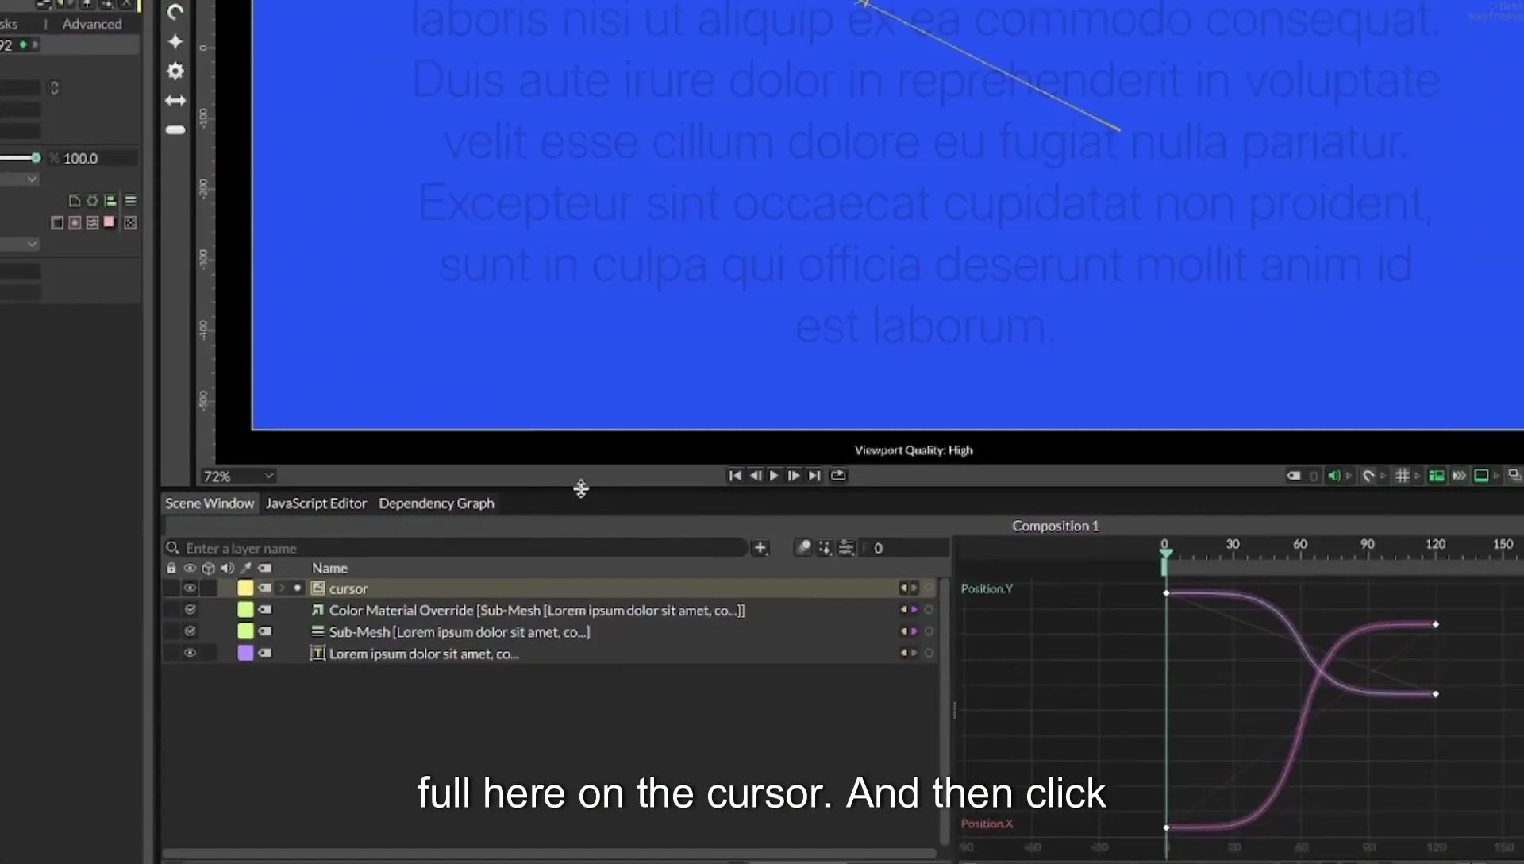Click the triple-chevron motion icon in viewport bar
This screenshot has height=864, width=1524.
[1459, 476]
